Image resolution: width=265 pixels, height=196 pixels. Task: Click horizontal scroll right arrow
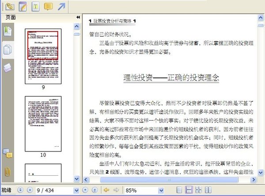pos(254,180)
